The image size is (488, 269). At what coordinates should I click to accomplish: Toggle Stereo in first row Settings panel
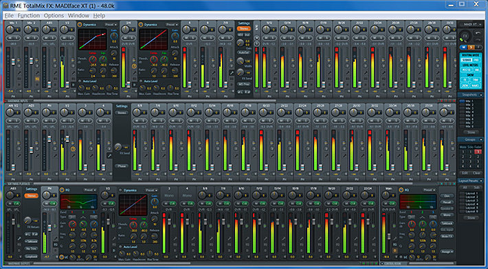click(x=244, y=28)
